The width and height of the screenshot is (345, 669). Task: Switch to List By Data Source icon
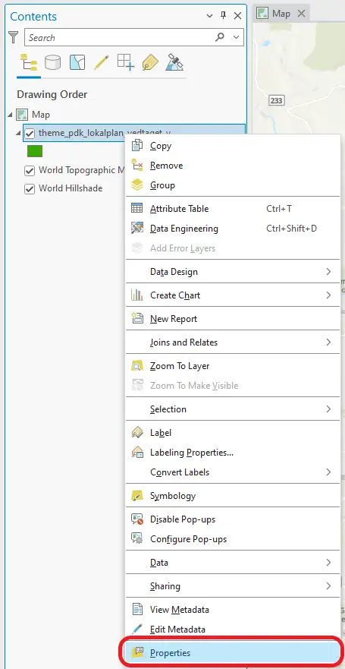pyautogui.click(x=53, y=63)
